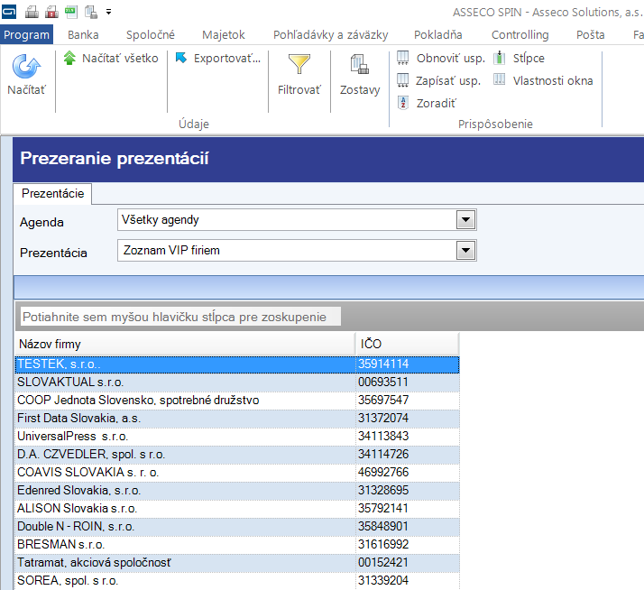
Task: Click Zoradiť sort button
Action: [427, 103]
